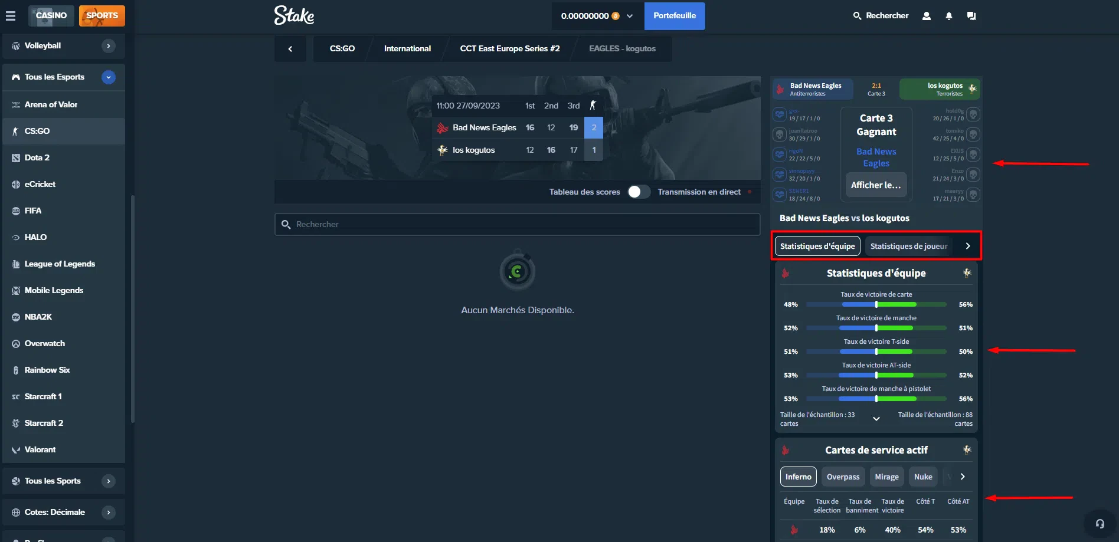
Task: Open the hamburger menu icon
Action: (11, 16)
